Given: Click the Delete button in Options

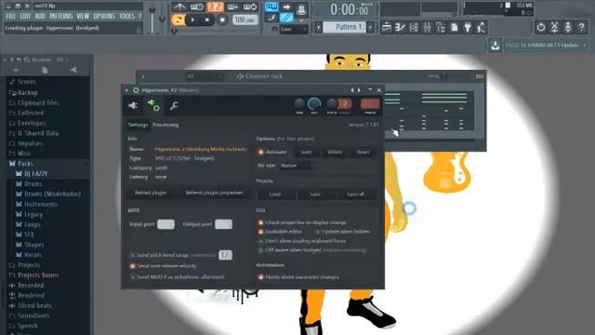Looking at the screenshot, I should click(x=335, y=152).
